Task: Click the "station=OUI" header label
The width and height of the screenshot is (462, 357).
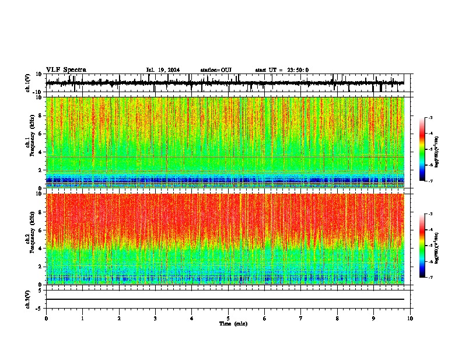Action: 216,70
